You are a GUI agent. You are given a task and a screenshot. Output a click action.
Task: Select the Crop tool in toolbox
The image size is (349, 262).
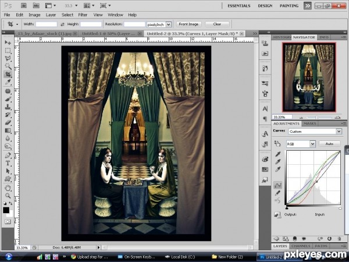[8, 74]
